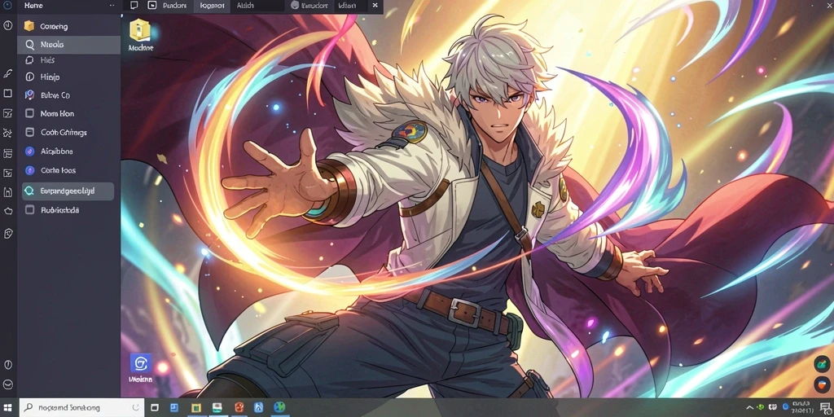
Task: Open the sidebar item labeled 'Airgibbna'
Action: pyautogui.click(x=68, y=151)
